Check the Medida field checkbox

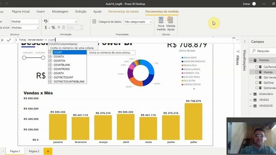click(257, 72)
